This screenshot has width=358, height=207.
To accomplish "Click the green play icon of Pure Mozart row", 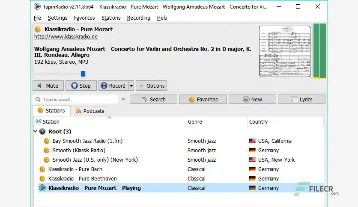I will (42, 188).
